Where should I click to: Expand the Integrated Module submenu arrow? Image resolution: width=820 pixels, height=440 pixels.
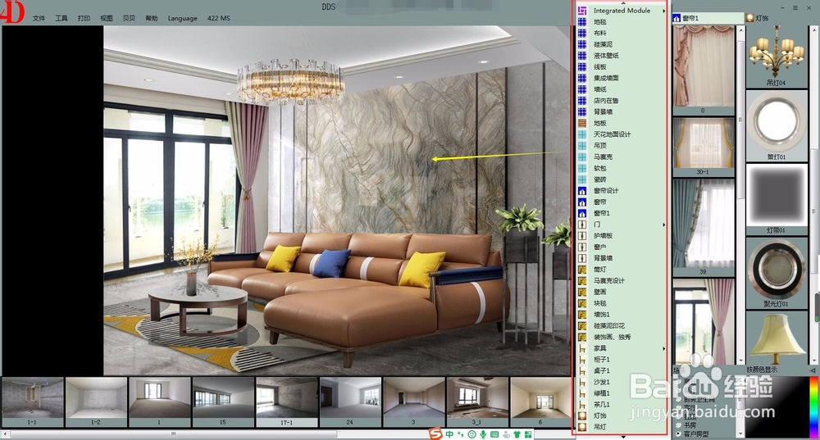[x=663, y=11]
